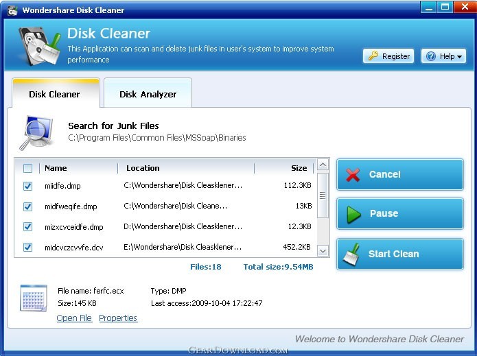
Task: Click the file list scroll up arrow
Action: [323, 165]
